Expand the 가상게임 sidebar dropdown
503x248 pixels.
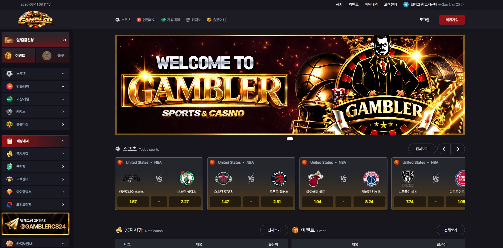point(63,99)
